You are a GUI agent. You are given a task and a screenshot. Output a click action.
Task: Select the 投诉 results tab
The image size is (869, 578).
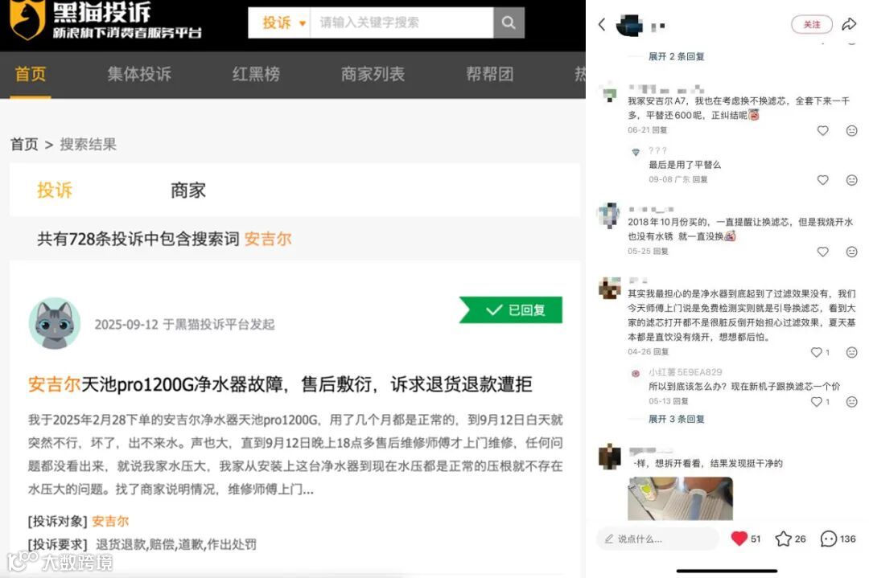(x=55, y=190)
